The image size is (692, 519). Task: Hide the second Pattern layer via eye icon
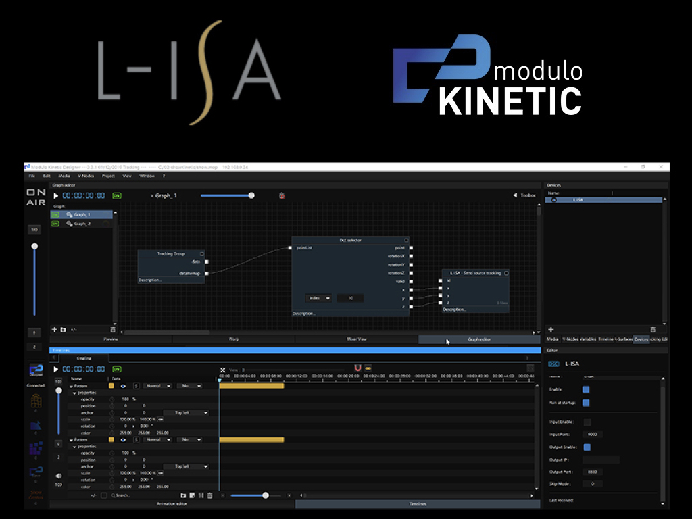(123, 439)
